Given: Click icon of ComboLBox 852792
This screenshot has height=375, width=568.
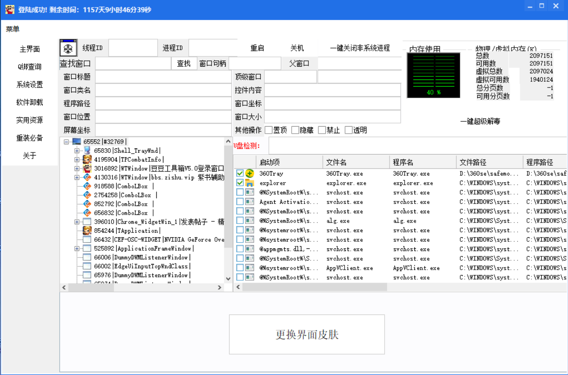Looking at the screenshot, I should pyautogui.click(x=87, y=204).
